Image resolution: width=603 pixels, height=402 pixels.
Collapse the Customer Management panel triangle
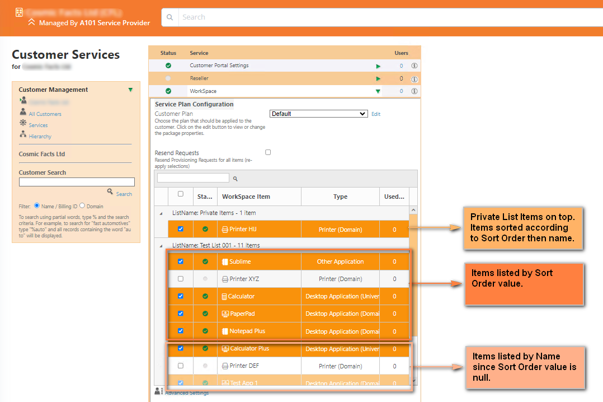point(130,90)
